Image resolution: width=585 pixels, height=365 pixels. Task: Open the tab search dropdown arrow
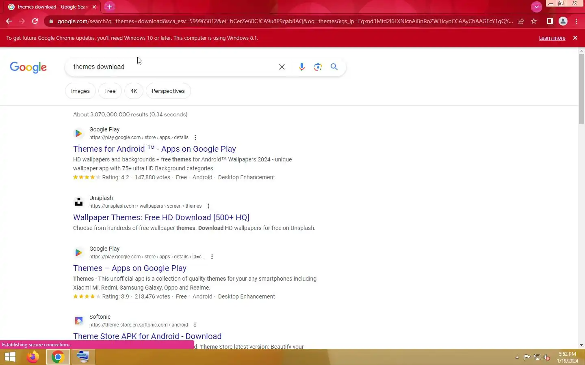tap(537, 6)
